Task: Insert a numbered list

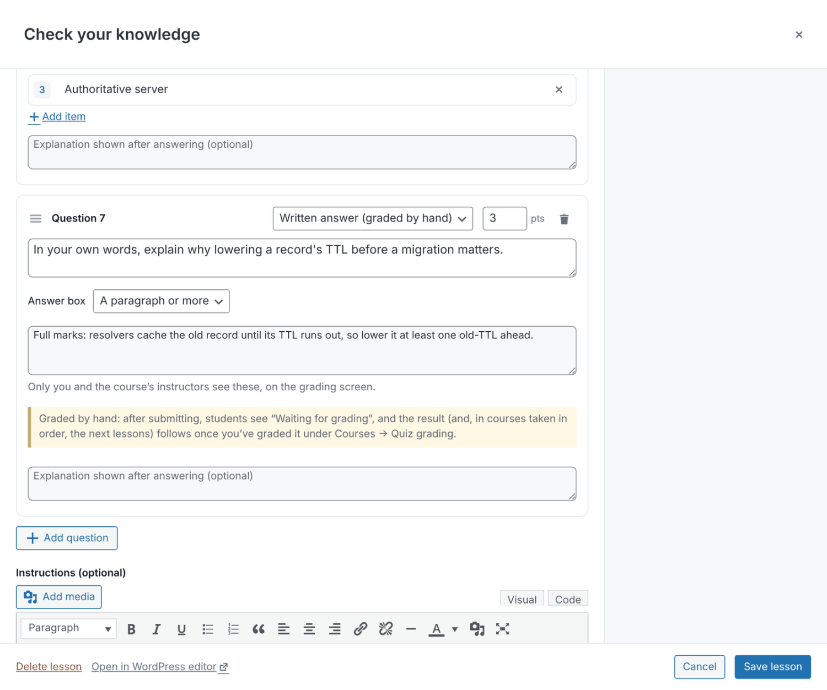Action: (233, 629)
